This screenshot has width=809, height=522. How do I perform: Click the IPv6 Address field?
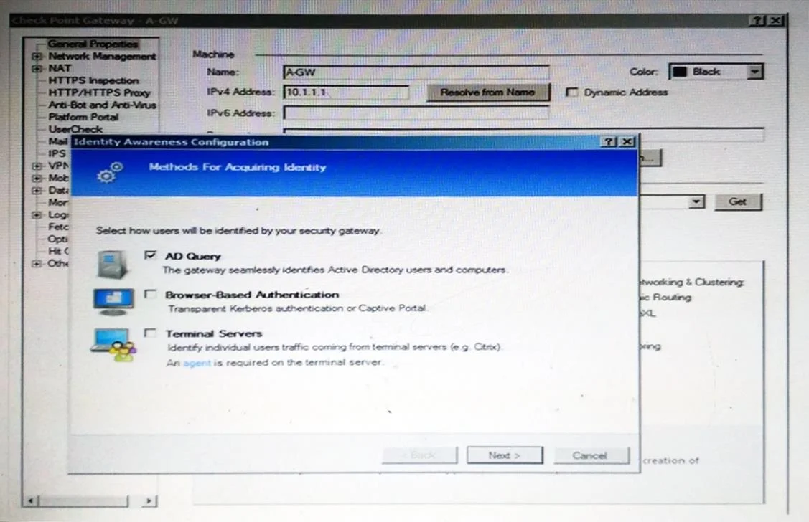[416, 113]
